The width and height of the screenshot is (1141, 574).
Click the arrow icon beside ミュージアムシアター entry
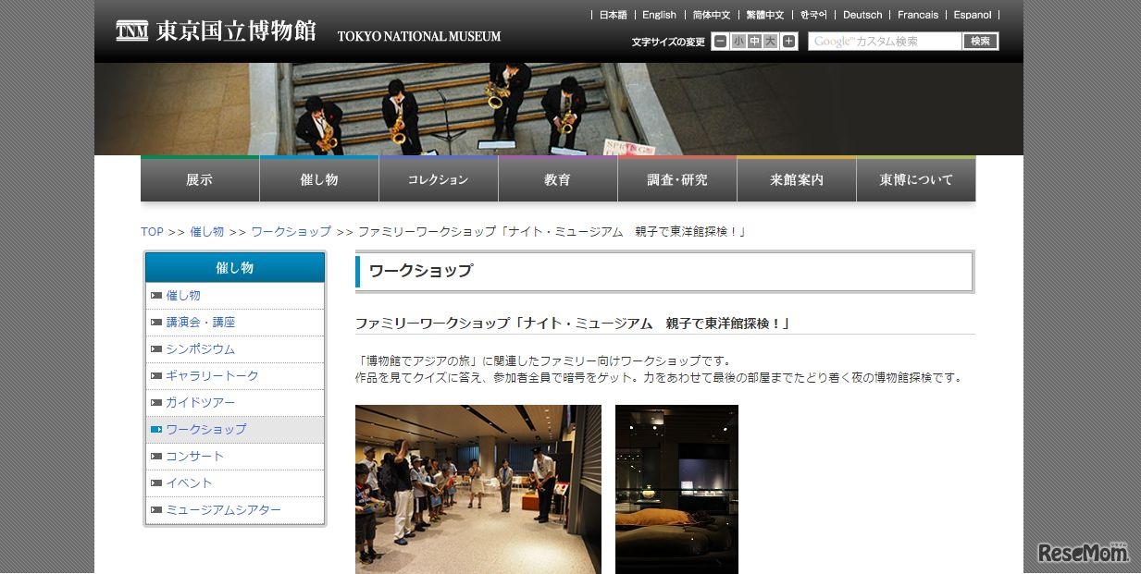click(x=155, y=509)
